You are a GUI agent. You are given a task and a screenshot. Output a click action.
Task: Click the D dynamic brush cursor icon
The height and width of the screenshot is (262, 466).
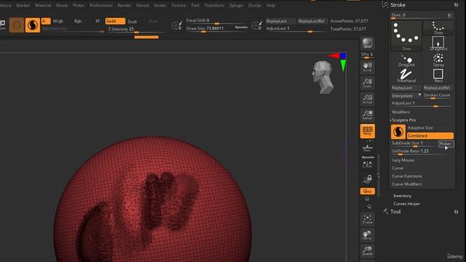point(257,25)
